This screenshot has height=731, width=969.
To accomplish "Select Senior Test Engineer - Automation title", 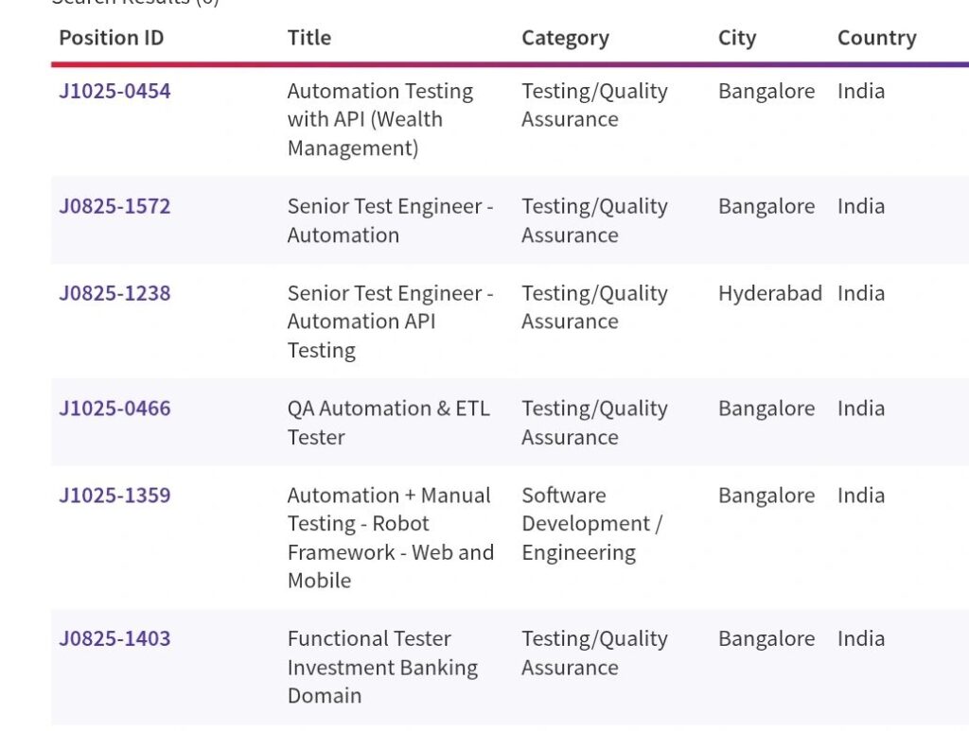I will point(389,220).
